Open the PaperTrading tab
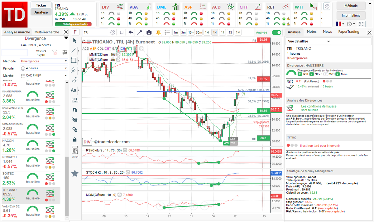Screen dimensions: 374x222 pyautogui.click(x=349, y=32)
